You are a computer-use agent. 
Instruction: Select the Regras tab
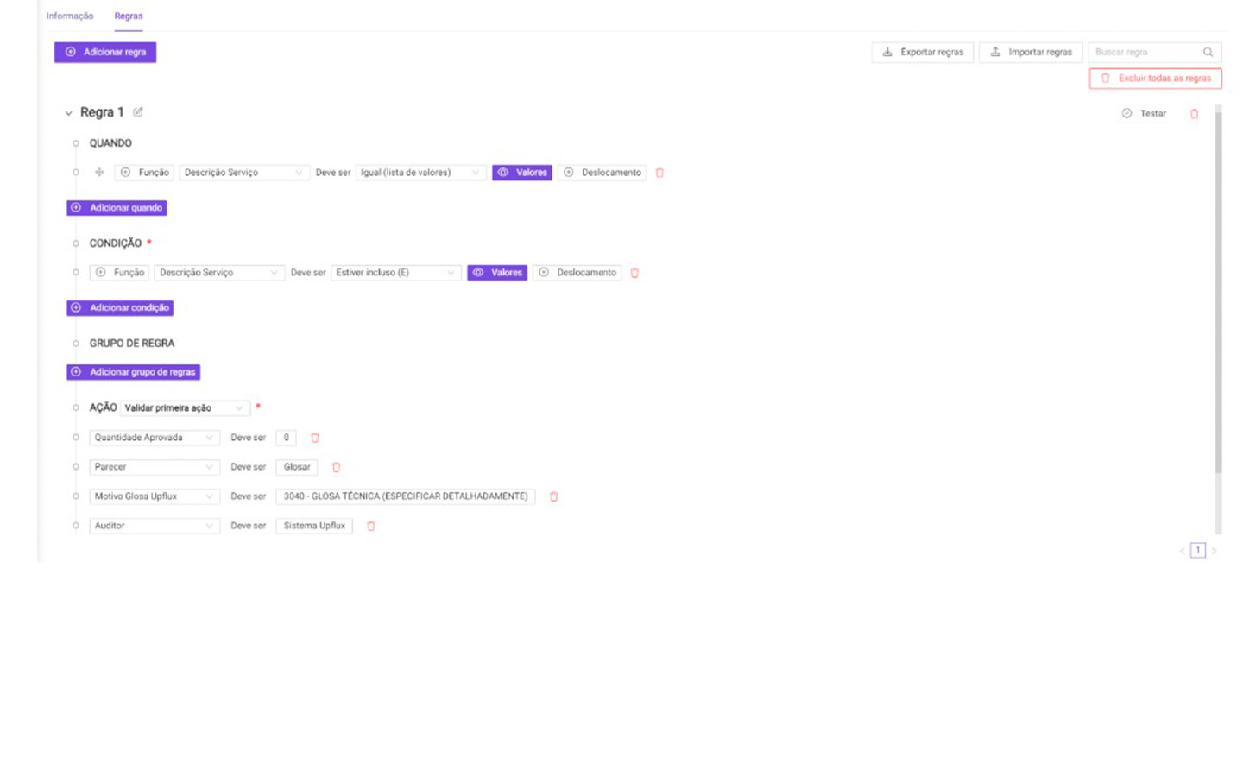(x=129, y=16)
